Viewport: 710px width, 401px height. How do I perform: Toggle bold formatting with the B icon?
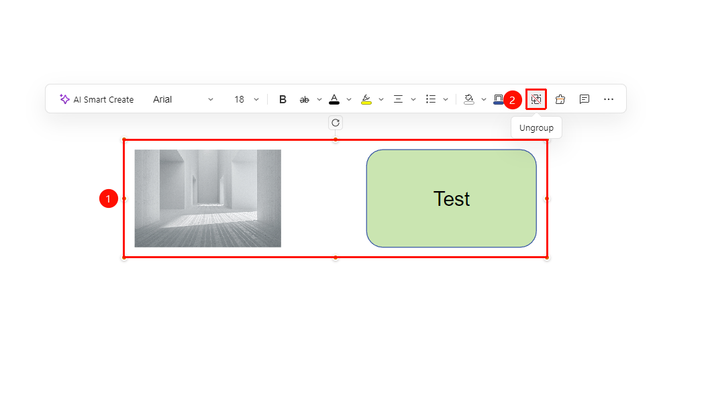tap(283, 99)
